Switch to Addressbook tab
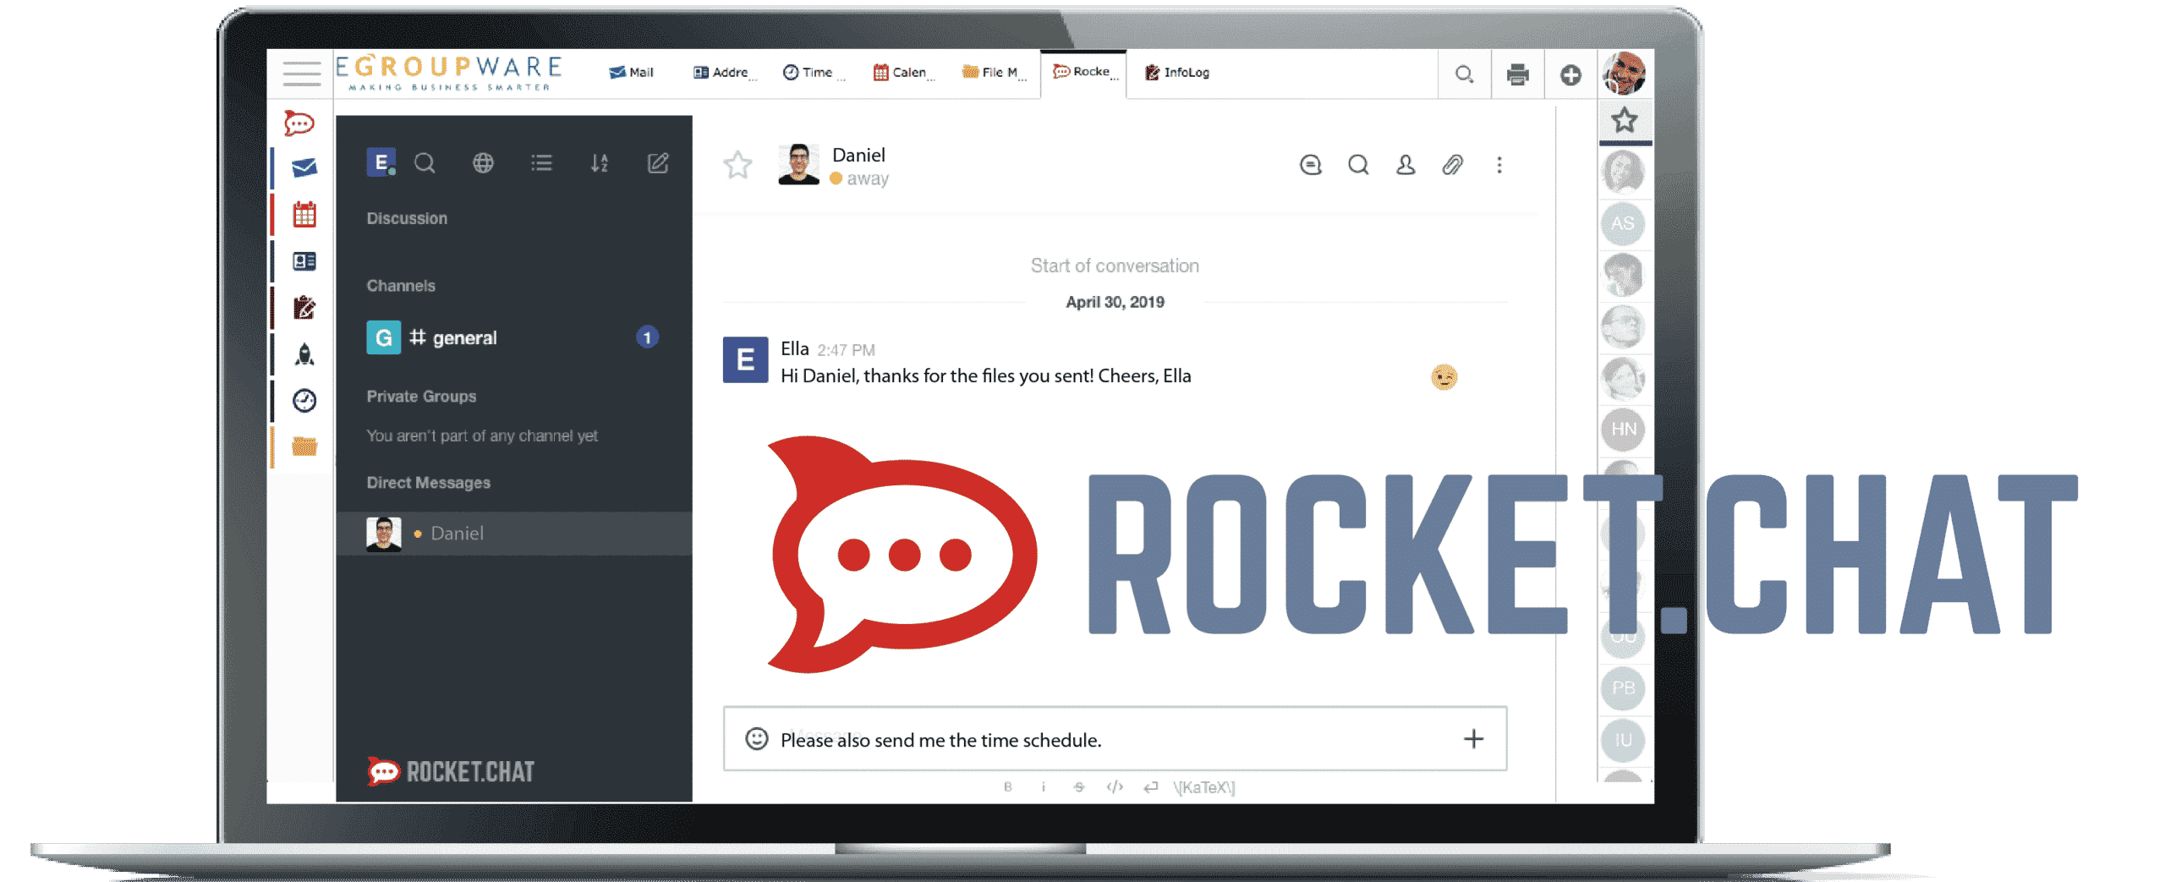2165x882 pixels. click(x=724, y=73)
